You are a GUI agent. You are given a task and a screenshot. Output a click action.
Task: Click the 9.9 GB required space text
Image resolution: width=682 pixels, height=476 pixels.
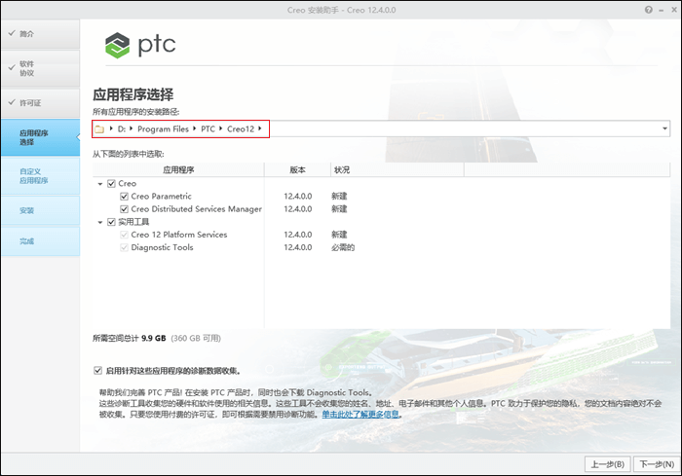coord(154,338)
